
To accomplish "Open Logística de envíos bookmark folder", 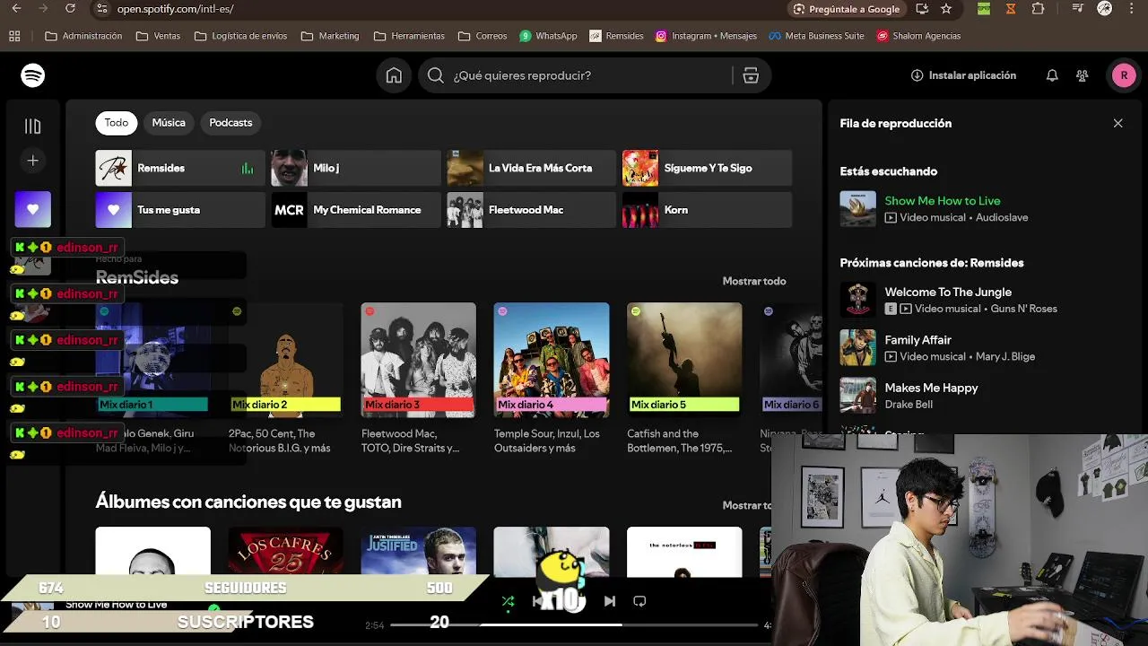I will [x=240, y=36].
